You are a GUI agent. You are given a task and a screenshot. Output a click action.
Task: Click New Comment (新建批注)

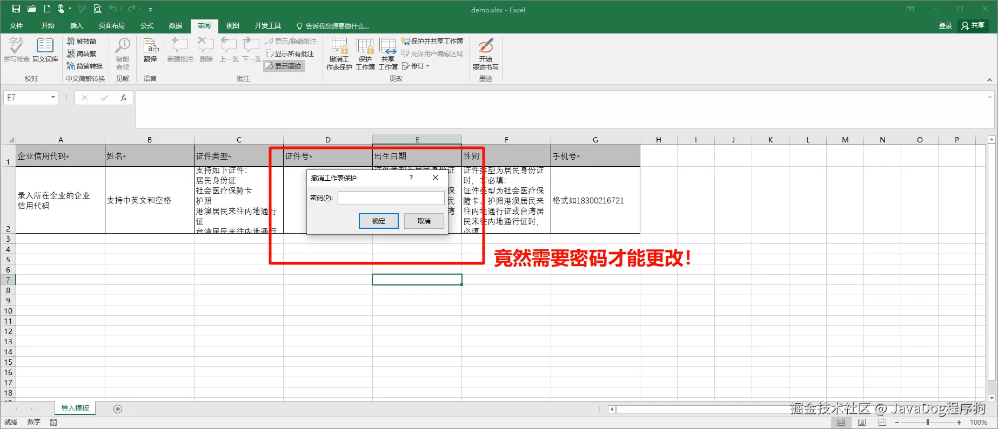pyautogui.click(x=180, y=50)
